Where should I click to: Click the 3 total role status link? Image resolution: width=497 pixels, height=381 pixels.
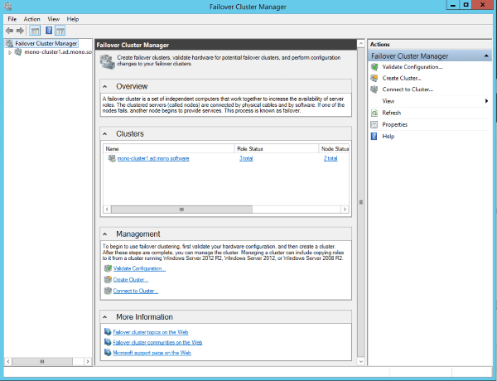pos(246,158)
